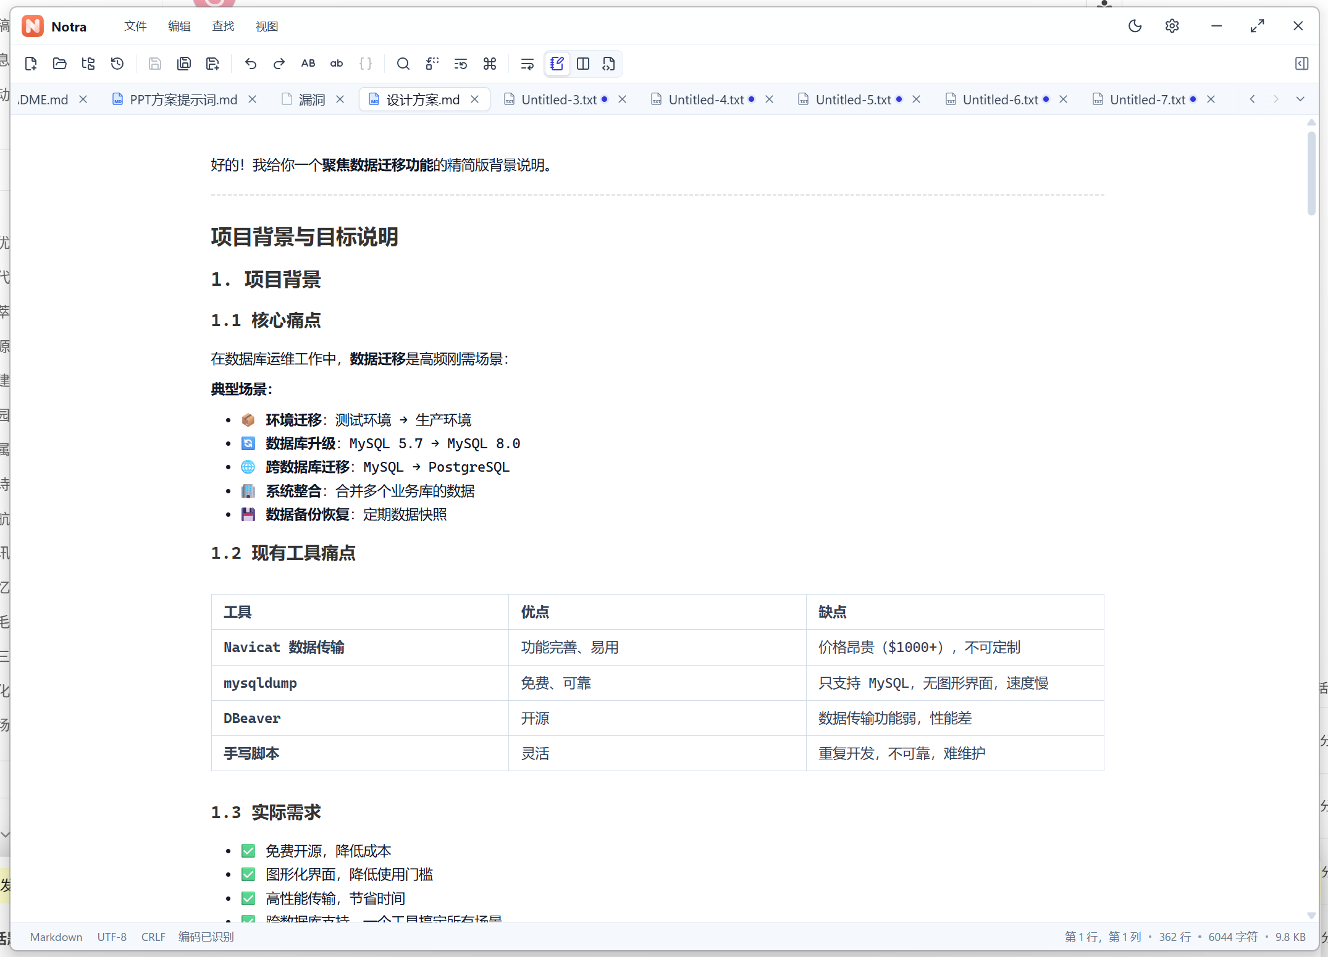Screen dimensions: 1328x957
Task: Redo the last undone edit
Action: [x=279, y=64]
